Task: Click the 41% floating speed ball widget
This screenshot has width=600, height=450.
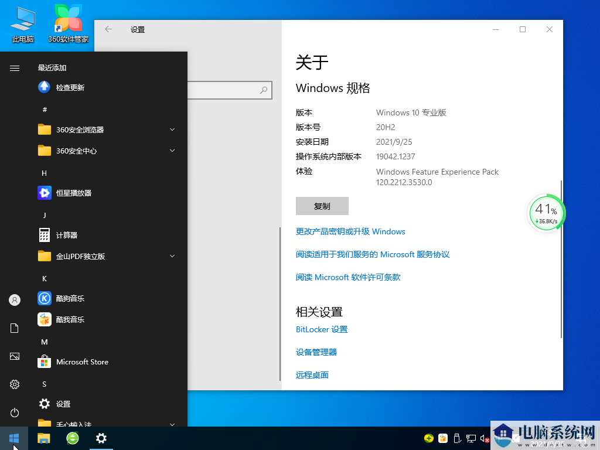Action: coord(546,213)
